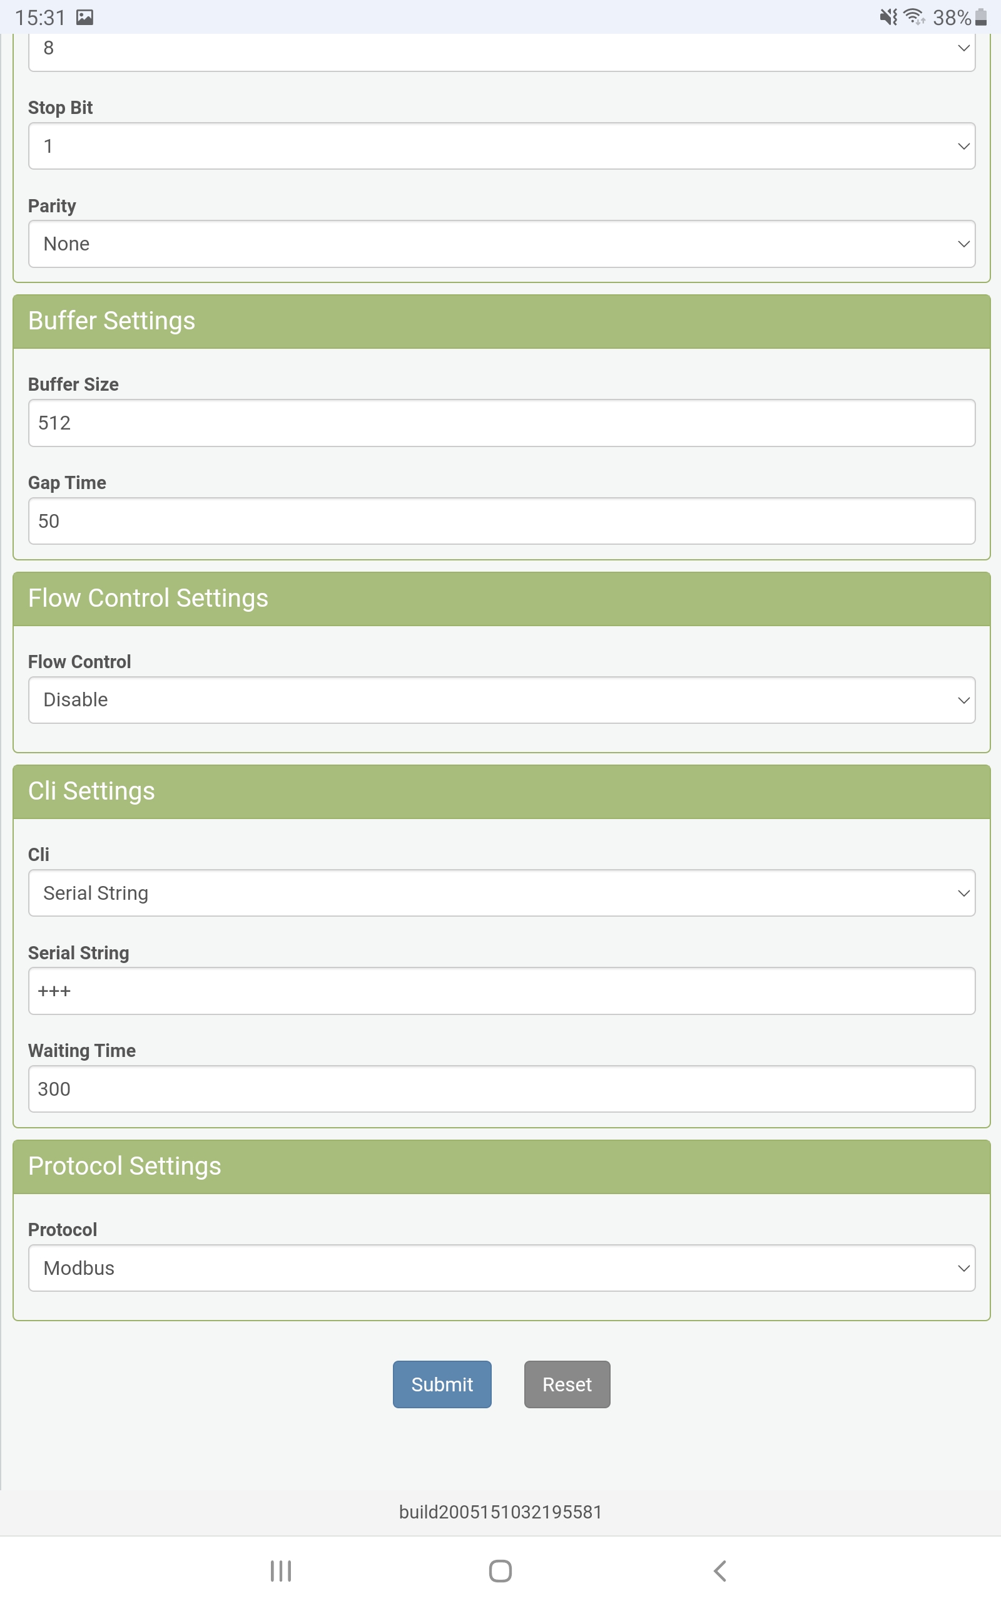
Task: Edit the Serial String text field
Action: (x=501, y=991)
